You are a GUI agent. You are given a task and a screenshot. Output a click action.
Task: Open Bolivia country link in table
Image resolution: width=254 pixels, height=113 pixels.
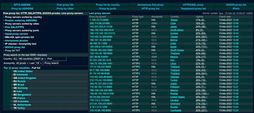tap(174, 40)
